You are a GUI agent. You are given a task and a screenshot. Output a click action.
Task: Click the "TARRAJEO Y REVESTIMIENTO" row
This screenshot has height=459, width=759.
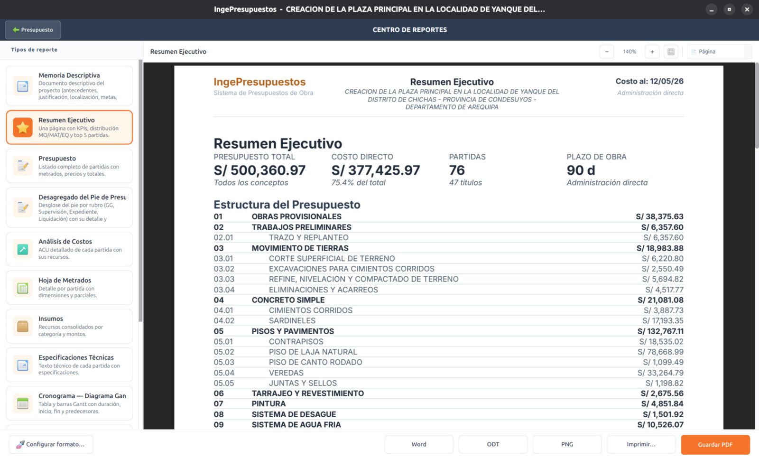click(x=449, y=393)
